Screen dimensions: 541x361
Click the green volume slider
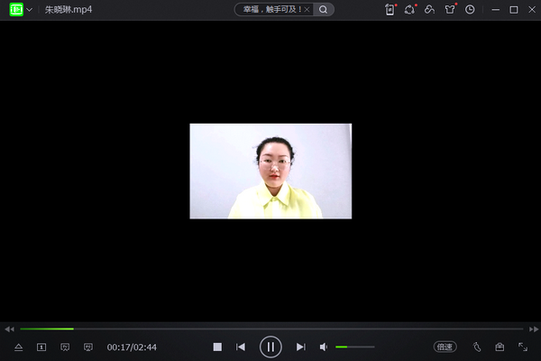point(354,347)
